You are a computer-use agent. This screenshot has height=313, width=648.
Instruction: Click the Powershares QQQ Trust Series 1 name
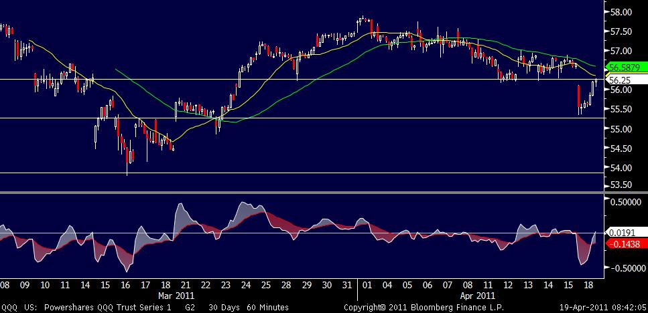point(107,307)
